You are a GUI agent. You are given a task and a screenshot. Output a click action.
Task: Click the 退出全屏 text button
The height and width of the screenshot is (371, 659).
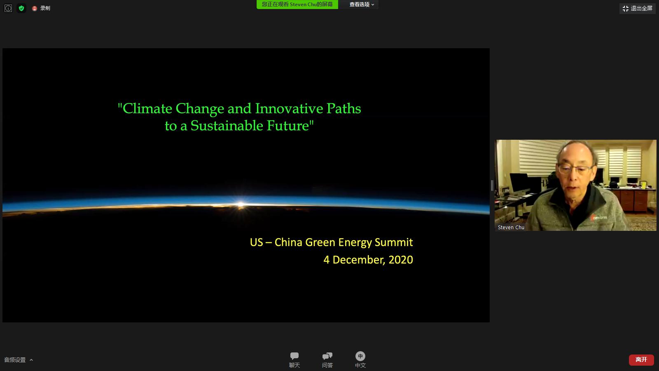[641, 8]
